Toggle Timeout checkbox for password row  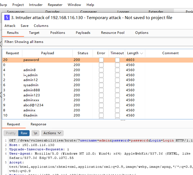[117, 60]
